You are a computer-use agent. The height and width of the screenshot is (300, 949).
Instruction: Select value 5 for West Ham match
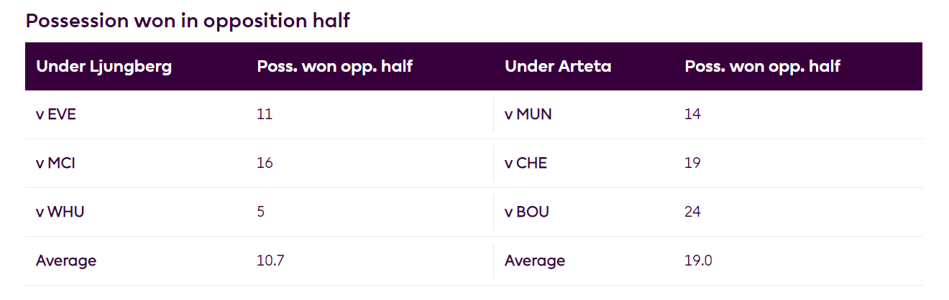(261, 212)
